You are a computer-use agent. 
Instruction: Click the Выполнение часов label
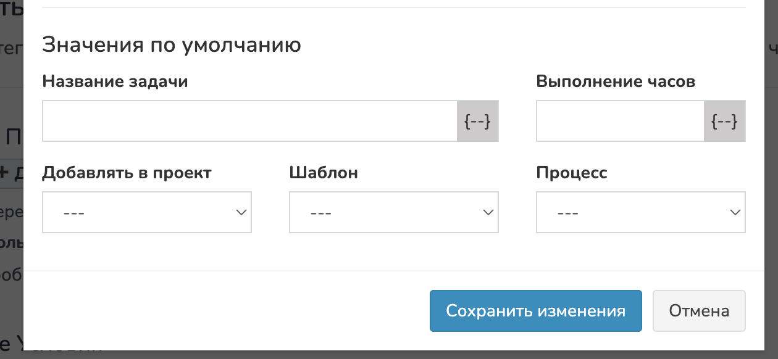[616, 81]
